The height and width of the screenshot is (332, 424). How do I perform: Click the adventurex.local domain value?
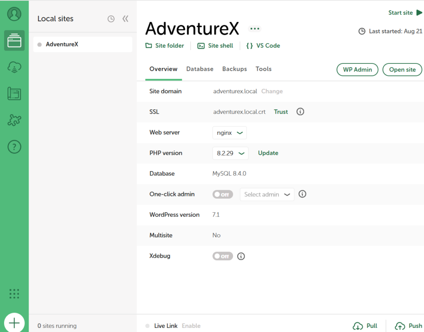coord(235,91)
